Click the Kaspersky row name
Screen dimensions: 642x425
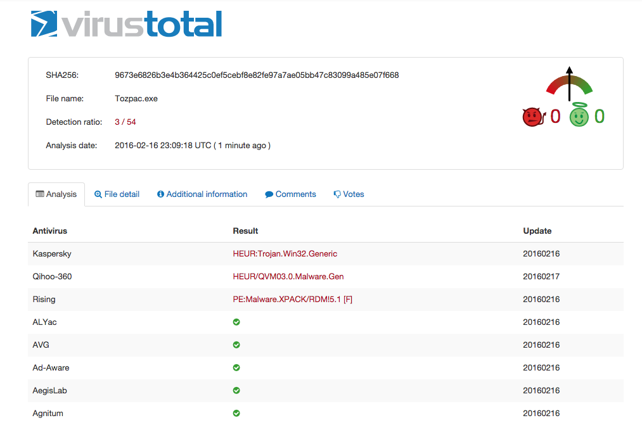52,253
